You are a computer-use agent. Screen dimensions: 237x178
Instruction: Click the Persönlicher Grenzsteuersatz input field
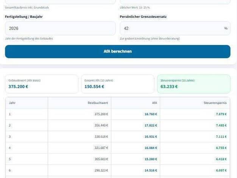point(171,28)
